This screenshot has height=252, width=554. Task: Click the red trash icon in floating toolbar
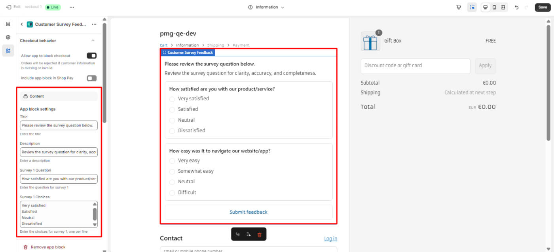click(260, 235)
